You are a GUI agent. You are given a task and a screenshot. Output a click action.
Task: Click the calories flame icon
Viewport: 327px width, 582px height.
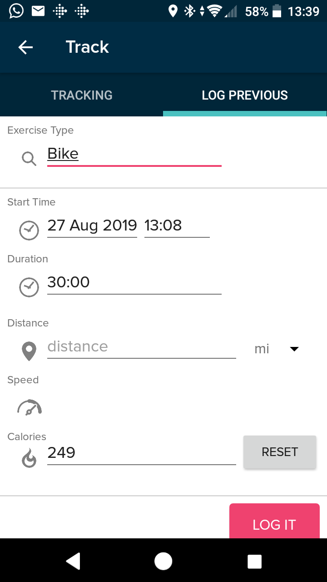pyautogui.click(x=29, y=458)
